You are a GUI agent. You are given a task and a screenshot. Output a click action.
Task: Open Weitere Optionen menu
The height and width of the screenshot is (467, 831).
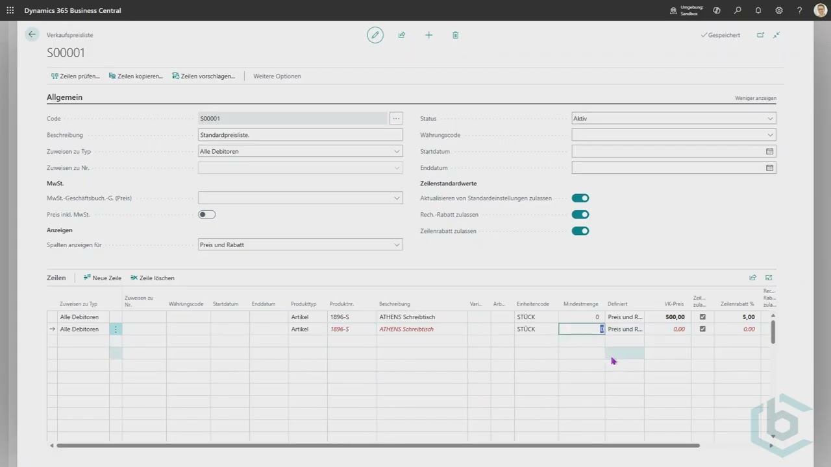coord(277,76)
